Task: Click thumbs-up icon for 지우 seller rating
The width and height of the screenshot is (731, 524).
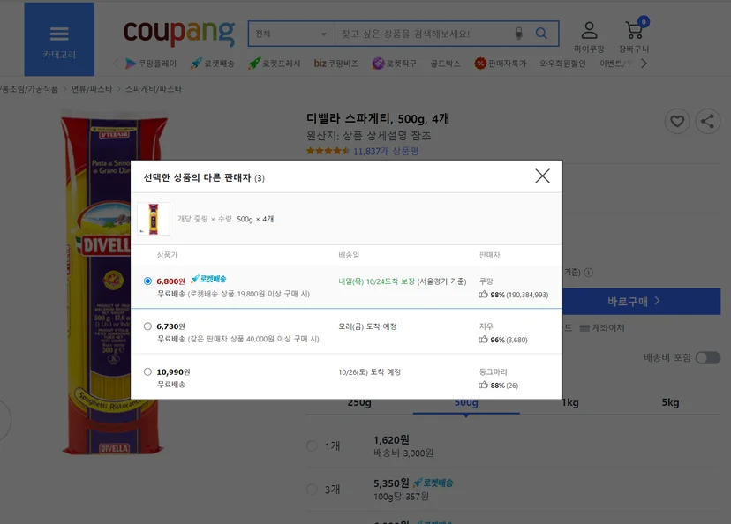Action: (x=484, y=340)
